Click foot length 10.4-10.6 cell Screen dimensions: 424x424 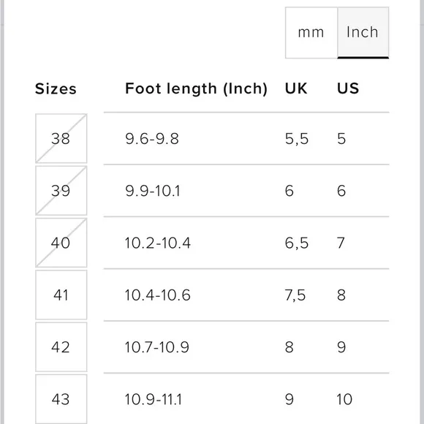point(158,295)
